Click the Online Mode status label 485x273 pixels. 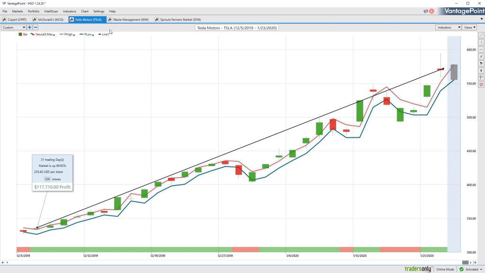click(445, 270)
